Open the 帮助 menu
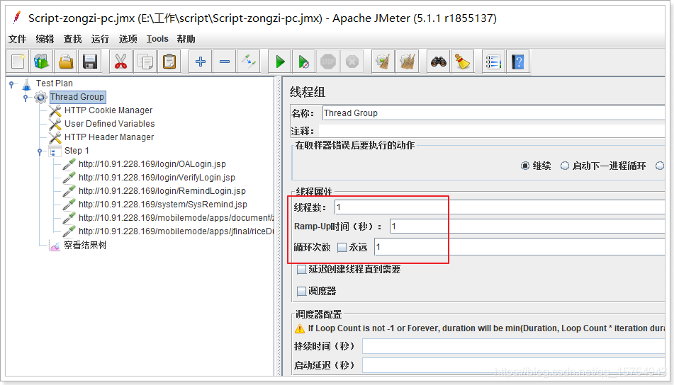 [x=186, y=39]
